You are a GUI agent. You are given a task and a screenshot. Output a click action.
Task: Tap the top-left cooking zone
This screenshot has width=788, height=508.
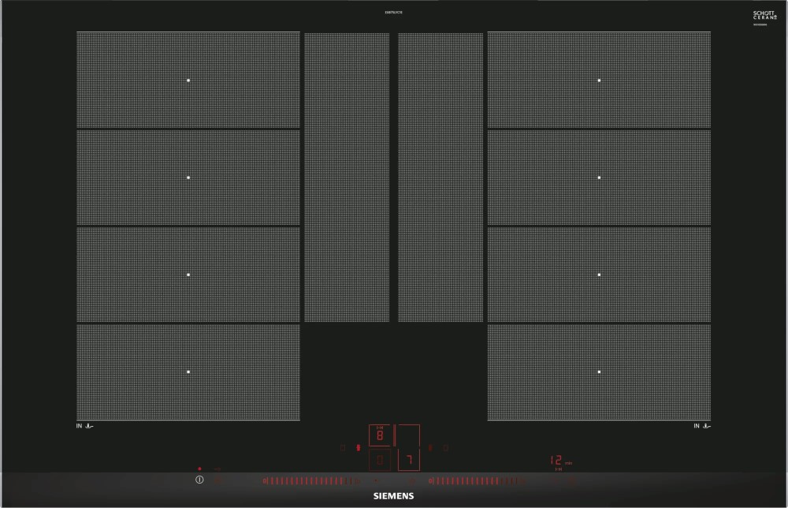(x=188, y=80)
